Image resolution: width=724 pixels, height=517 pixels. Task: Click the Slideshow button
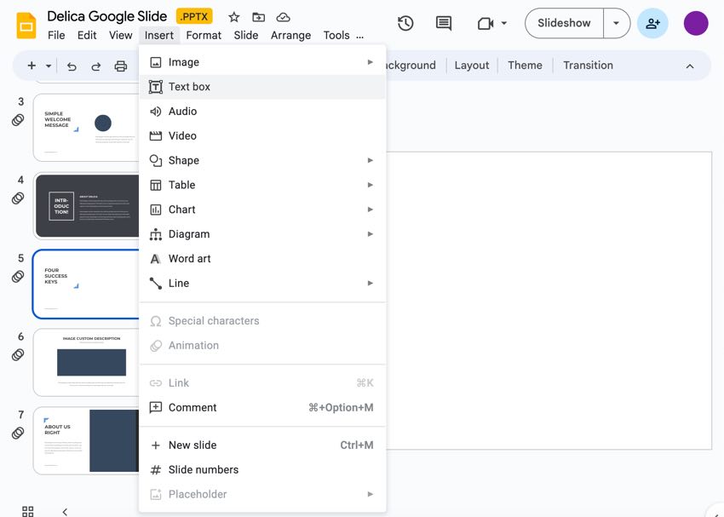[x=564, y=23]
